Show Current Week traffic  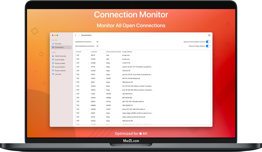tap(61, 60)
